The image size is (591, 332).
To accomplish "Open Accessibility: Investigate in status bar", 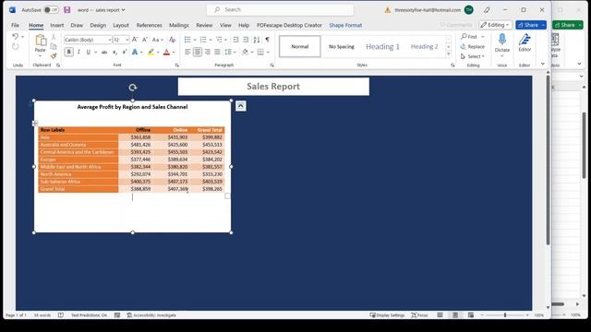I will [151, 315].
